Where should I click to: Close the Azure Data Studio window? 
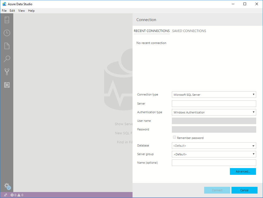257,4
